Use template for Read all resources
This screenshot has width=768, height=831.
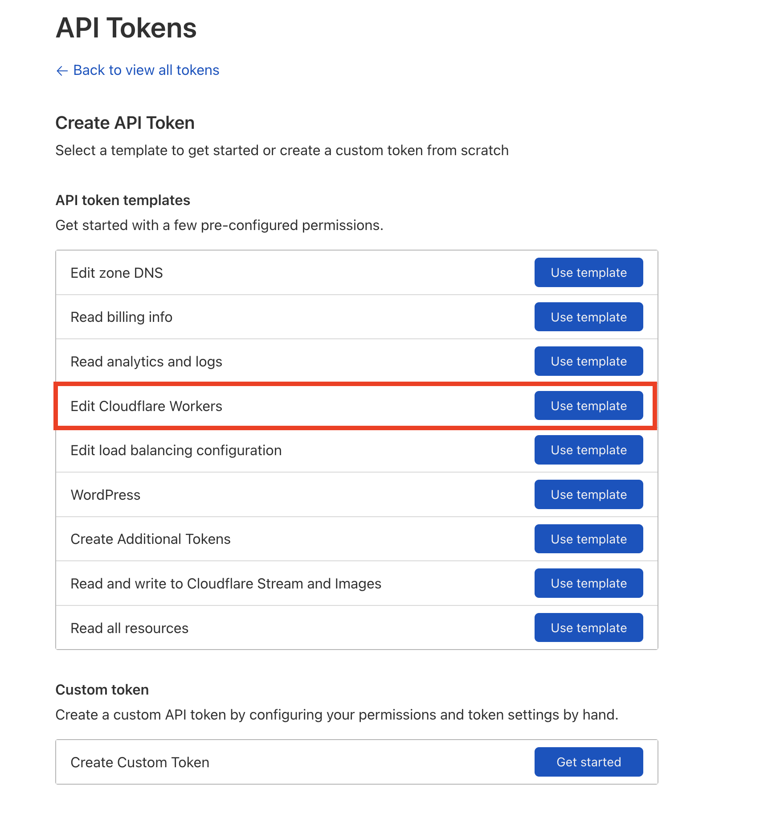588,627
